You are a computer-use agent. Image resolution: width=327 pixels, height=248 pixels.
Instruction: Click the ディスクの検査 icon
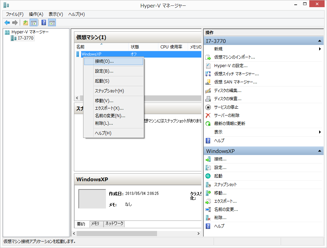tap(208, 99)
